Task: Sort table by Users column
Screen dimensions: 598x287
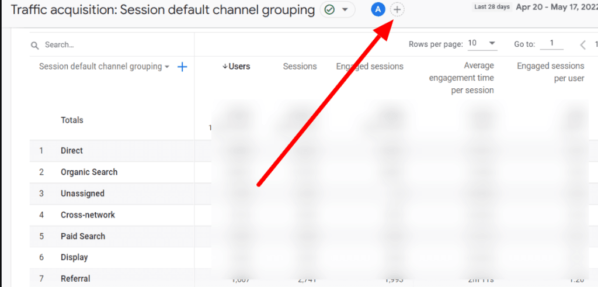Action: click(236, 67)
